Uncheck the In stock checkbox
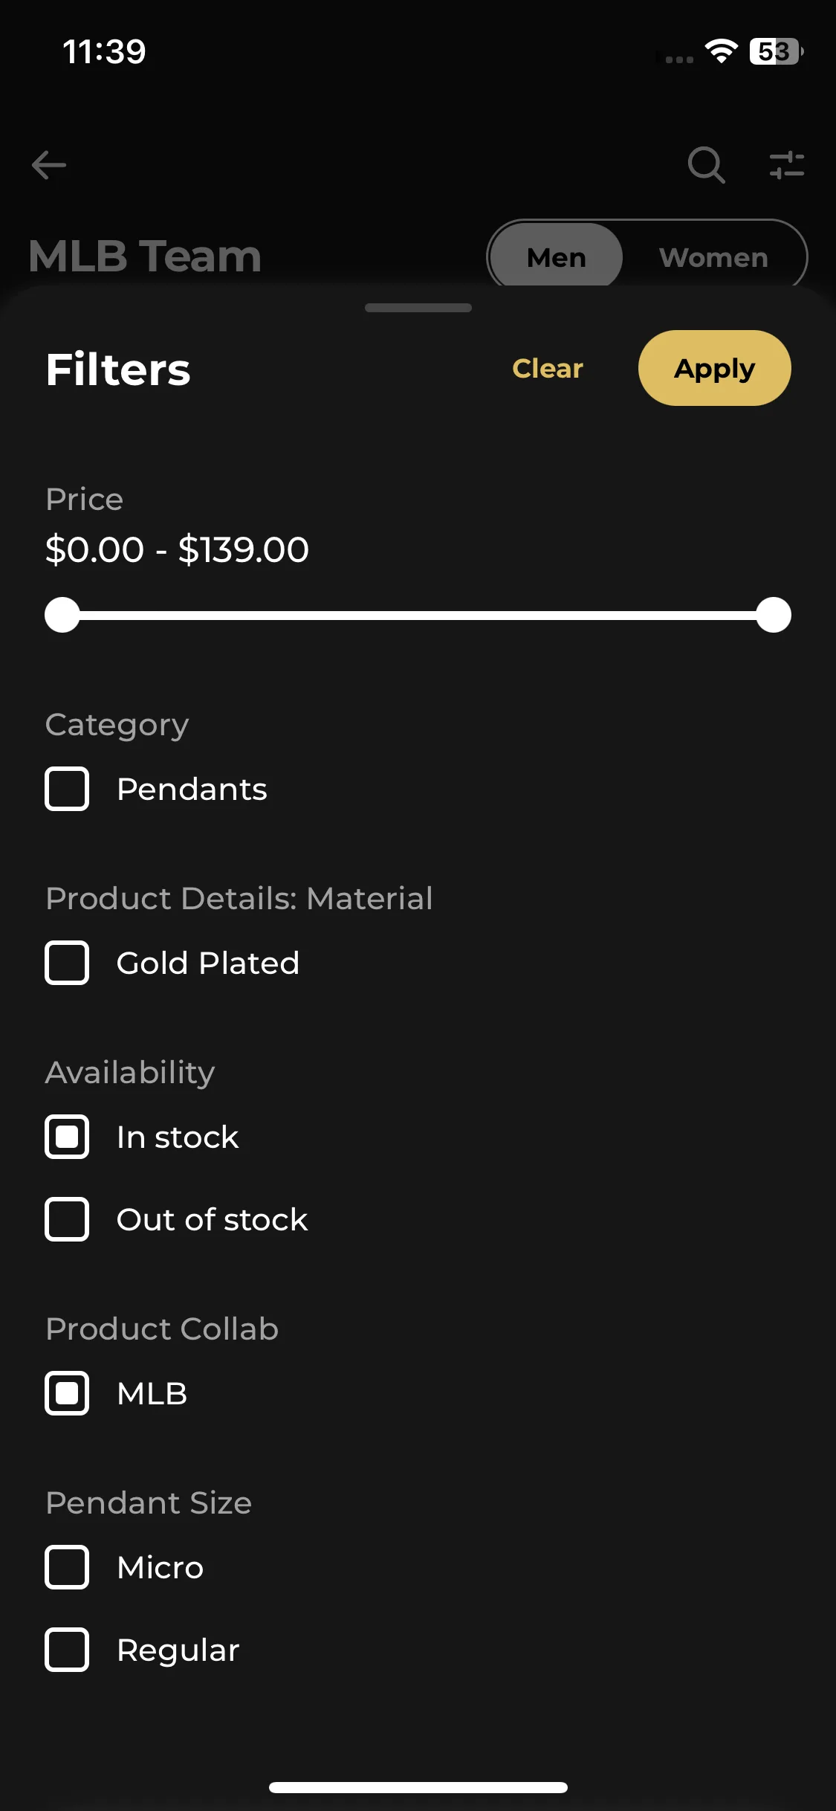This screenshot has height=1811, width=836. click(x=67, y=1137)
